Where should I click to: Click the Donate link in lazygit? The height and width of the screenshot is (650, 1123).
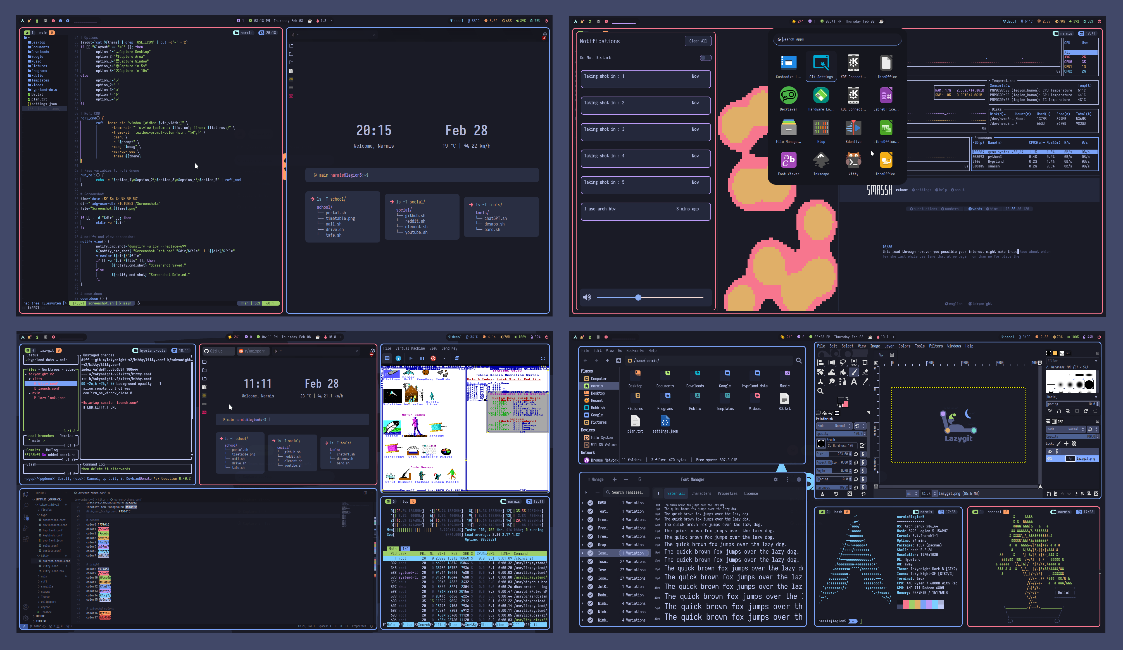[x=146, y=479]
